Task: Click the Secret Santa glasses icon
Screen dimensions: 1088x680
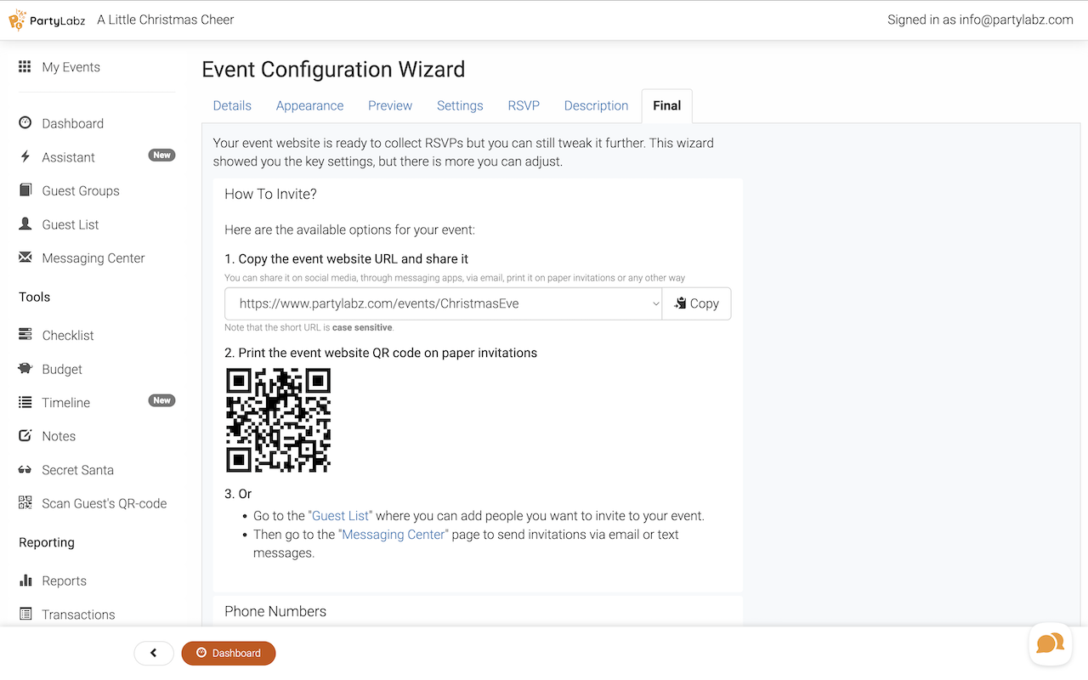Action: 25,470
